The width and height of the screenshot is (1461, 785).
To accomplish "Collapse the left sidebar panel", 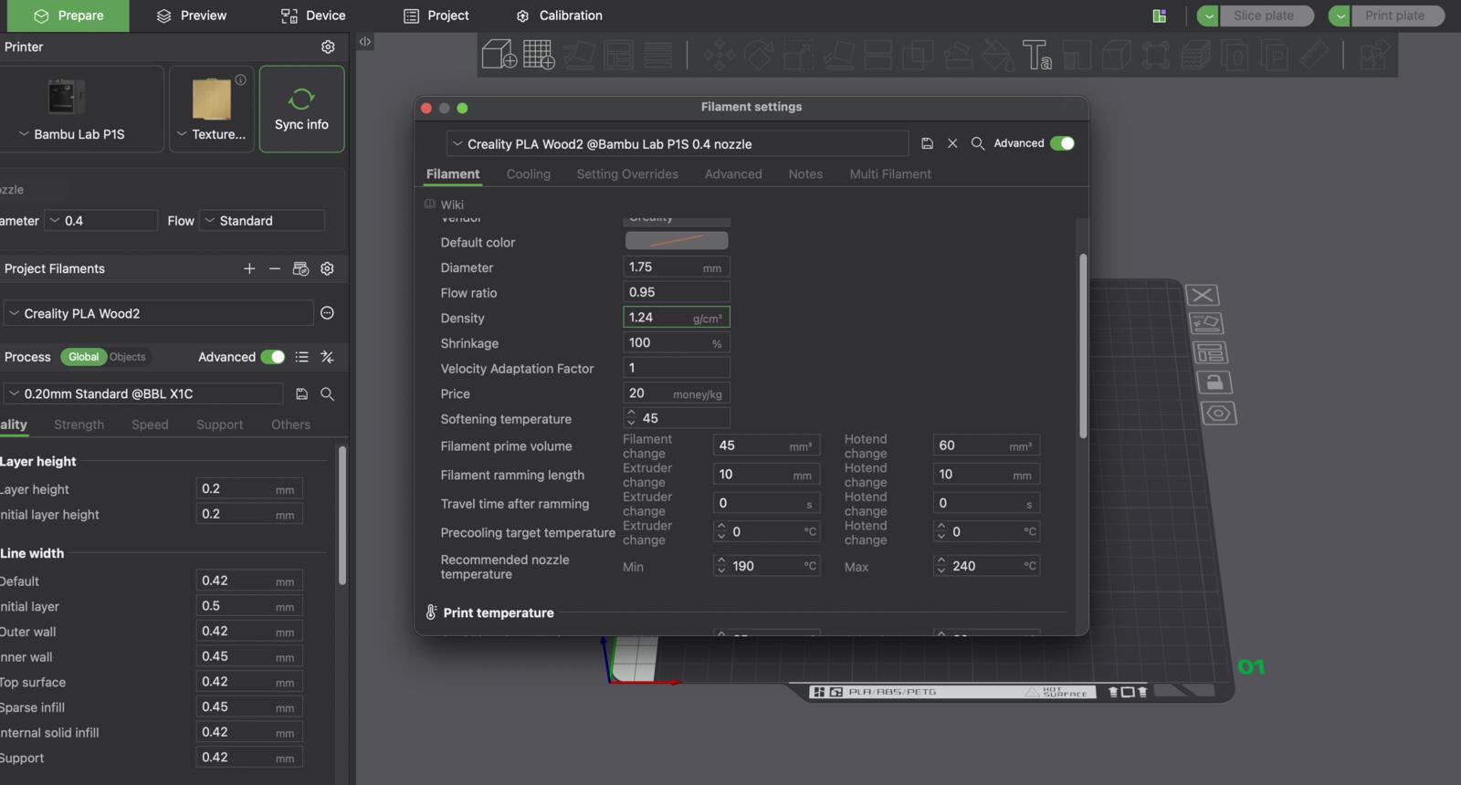I will tap(365, 41).
